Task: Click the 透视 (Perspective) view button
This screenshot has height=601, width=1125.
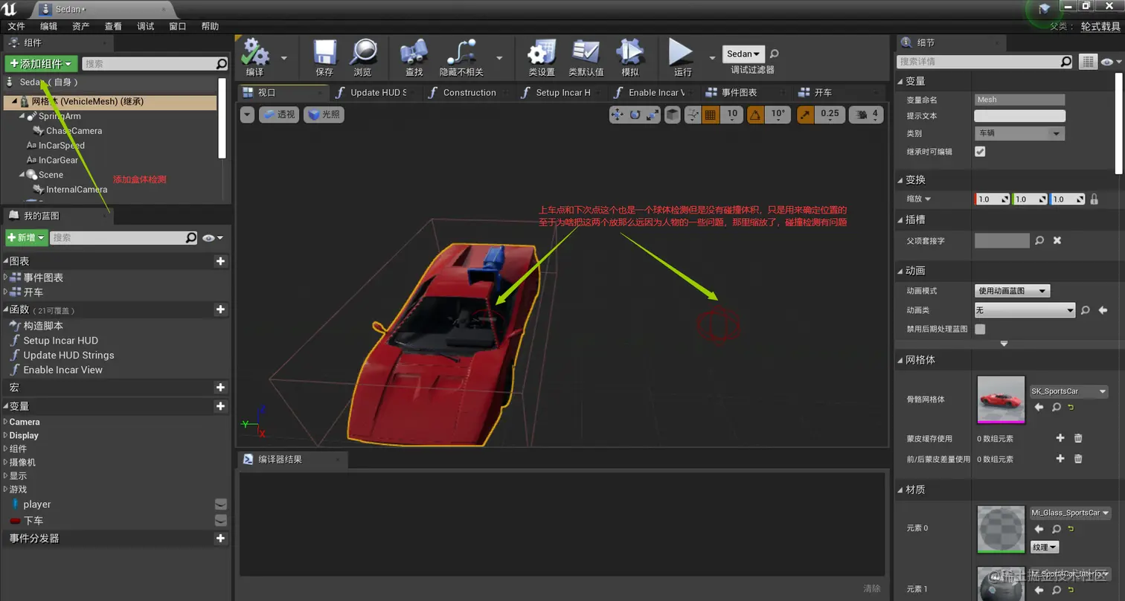Action: pos(279,115)
